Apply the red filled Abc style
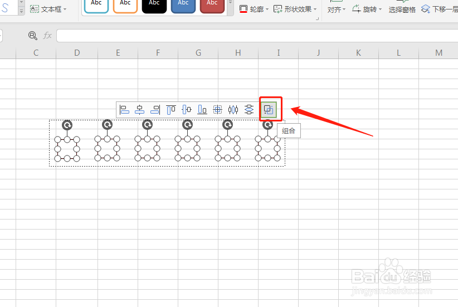Image resolution: width=458 pixels, height=307 pixels. (212, 6)
